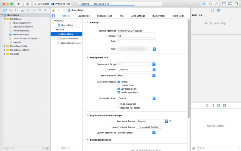Select the iPhone 6s Plus destination
The height and width of the screenshot is (151, 241).
(x=61, y=4)
